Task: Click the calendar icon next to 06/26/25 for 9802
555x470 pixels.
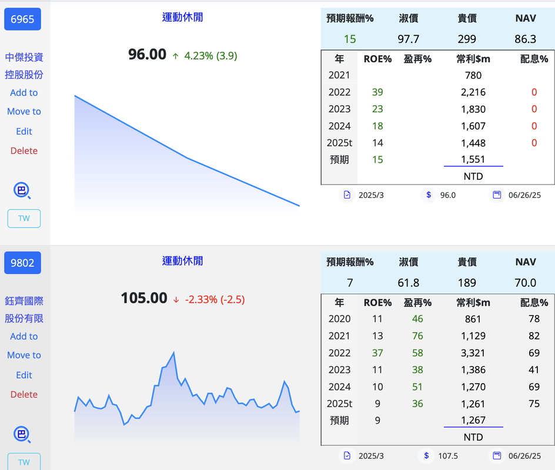Action: point(497,456)
